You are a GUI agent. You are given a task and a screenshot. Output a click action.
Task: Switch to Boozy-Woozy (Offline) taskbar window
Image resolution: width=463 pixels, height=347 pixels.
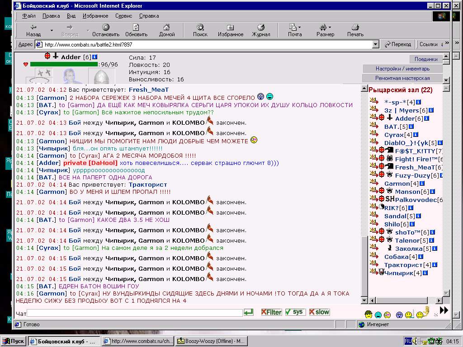211,341
